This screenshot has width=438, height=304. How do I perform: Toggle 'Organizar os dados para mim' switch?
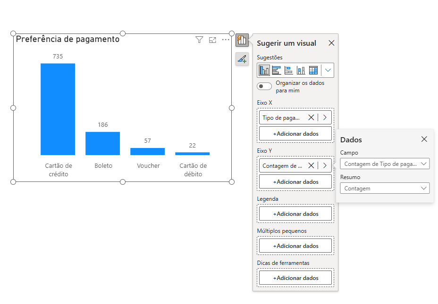pos(264,86)
